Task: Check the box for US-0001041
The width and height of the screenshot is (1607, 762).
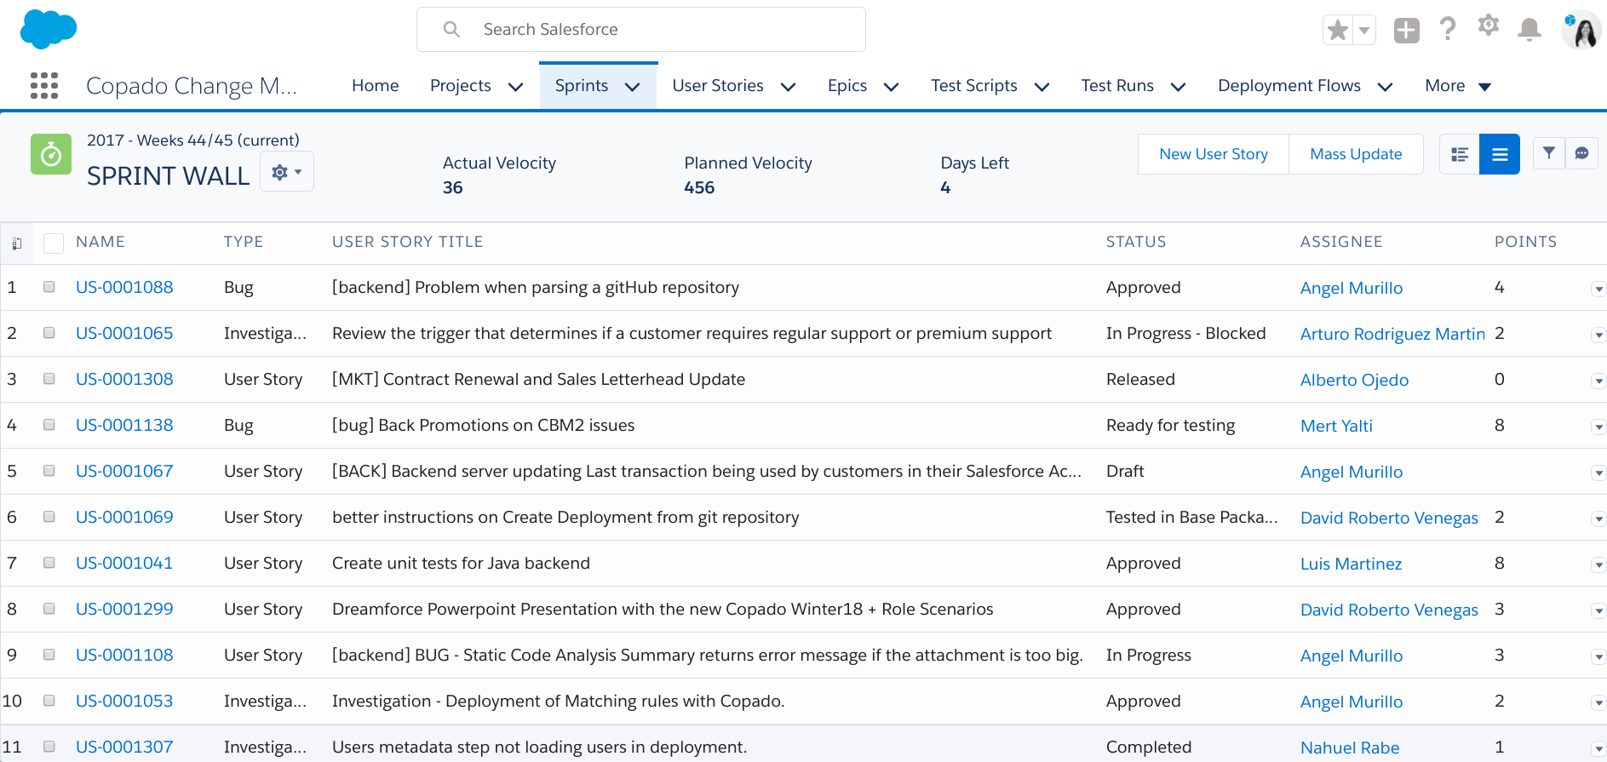Action: point(49,563)
